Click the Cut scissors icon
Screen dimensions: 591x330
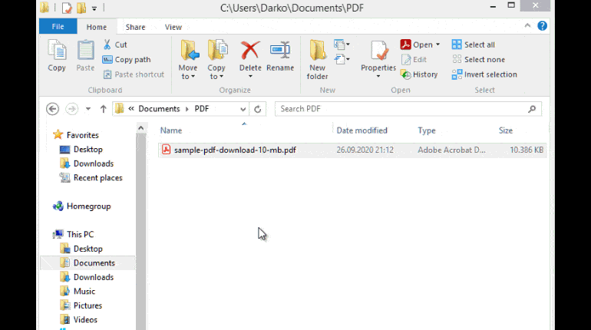(108, 45)
